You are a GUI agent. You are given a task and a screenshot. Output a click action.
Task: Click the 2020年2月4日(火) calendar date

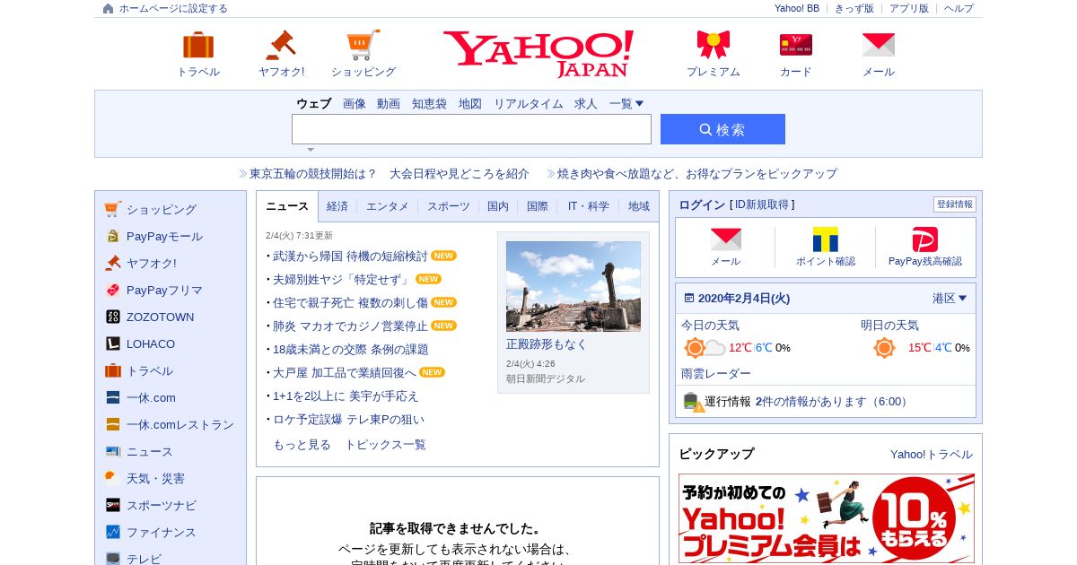click(x=744, y=298)
